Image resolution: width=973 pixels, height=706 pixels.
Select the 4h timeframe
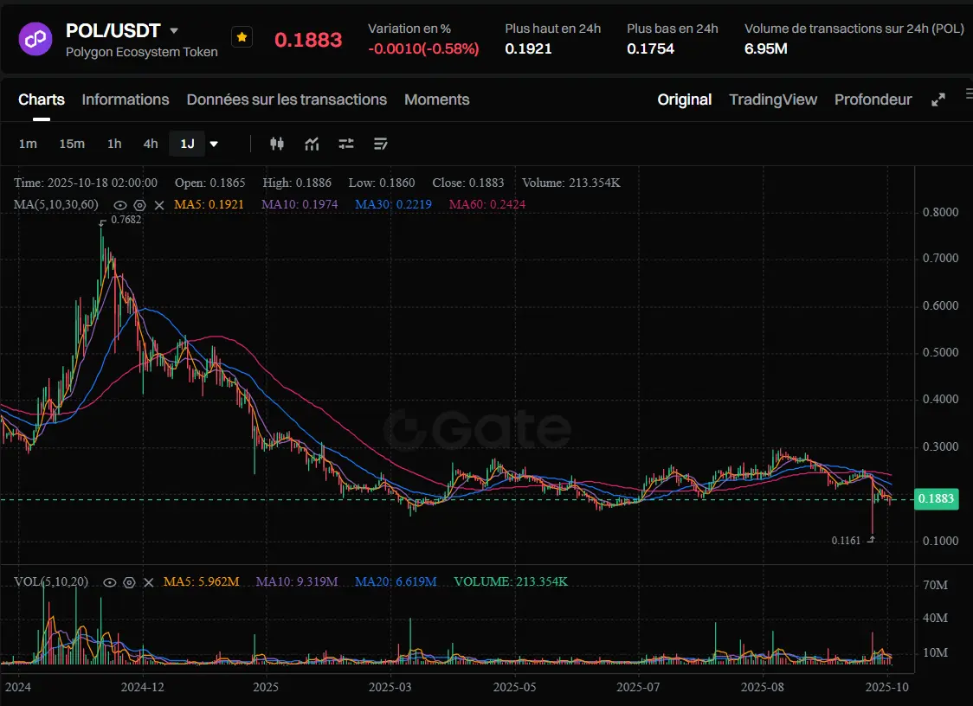(151, 144)
